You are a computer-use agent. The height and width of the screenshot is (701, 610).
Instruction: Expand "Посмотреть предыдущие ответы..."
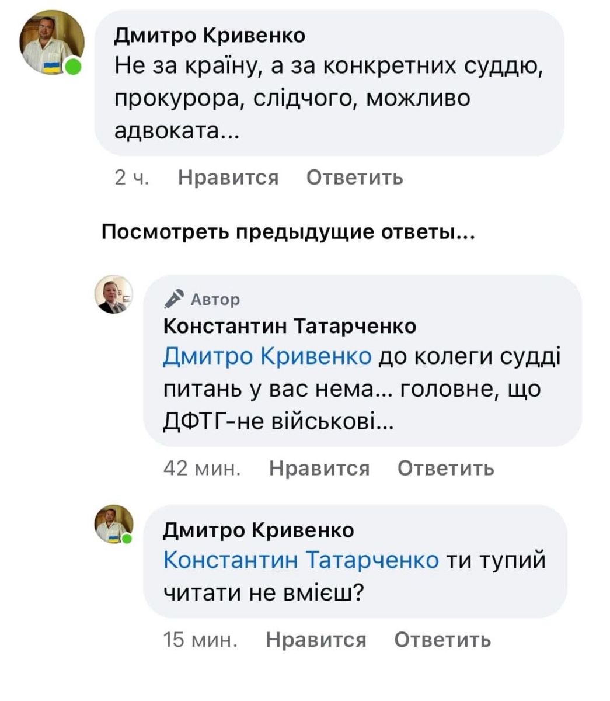[x=288, y=232]
